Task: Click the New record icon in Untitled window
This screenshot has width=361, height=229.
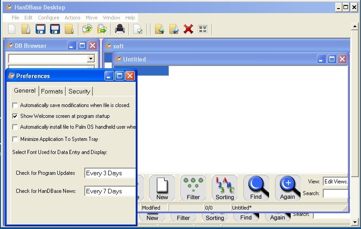Action: [162, 188]
